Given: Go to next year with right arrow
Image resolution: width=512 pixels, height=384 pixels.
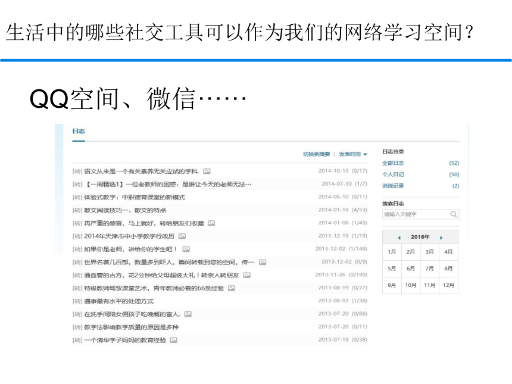Looking at the screenshot, I should (441, 238).
